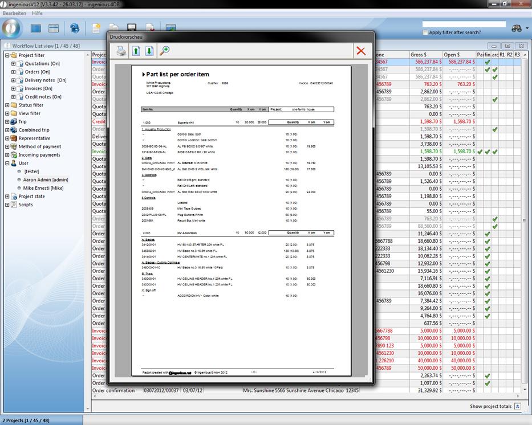Viewport: 532px width, 425px height.
Task: Open the Bearbeiten menu
Action: pyautogui.click(x=15, y=13)
